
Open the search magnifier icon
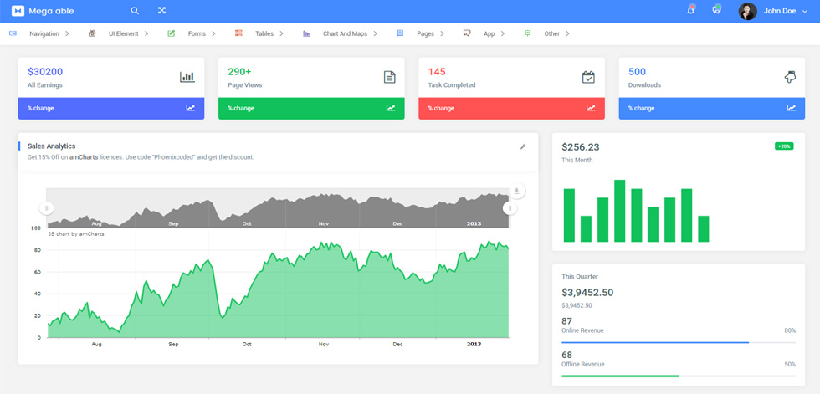click(x=135, y=10)
